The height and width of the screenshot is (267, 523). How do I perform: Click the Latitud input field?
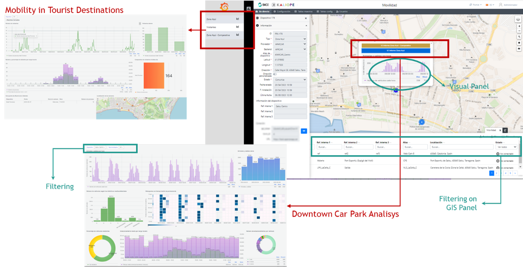coord(290,60)
